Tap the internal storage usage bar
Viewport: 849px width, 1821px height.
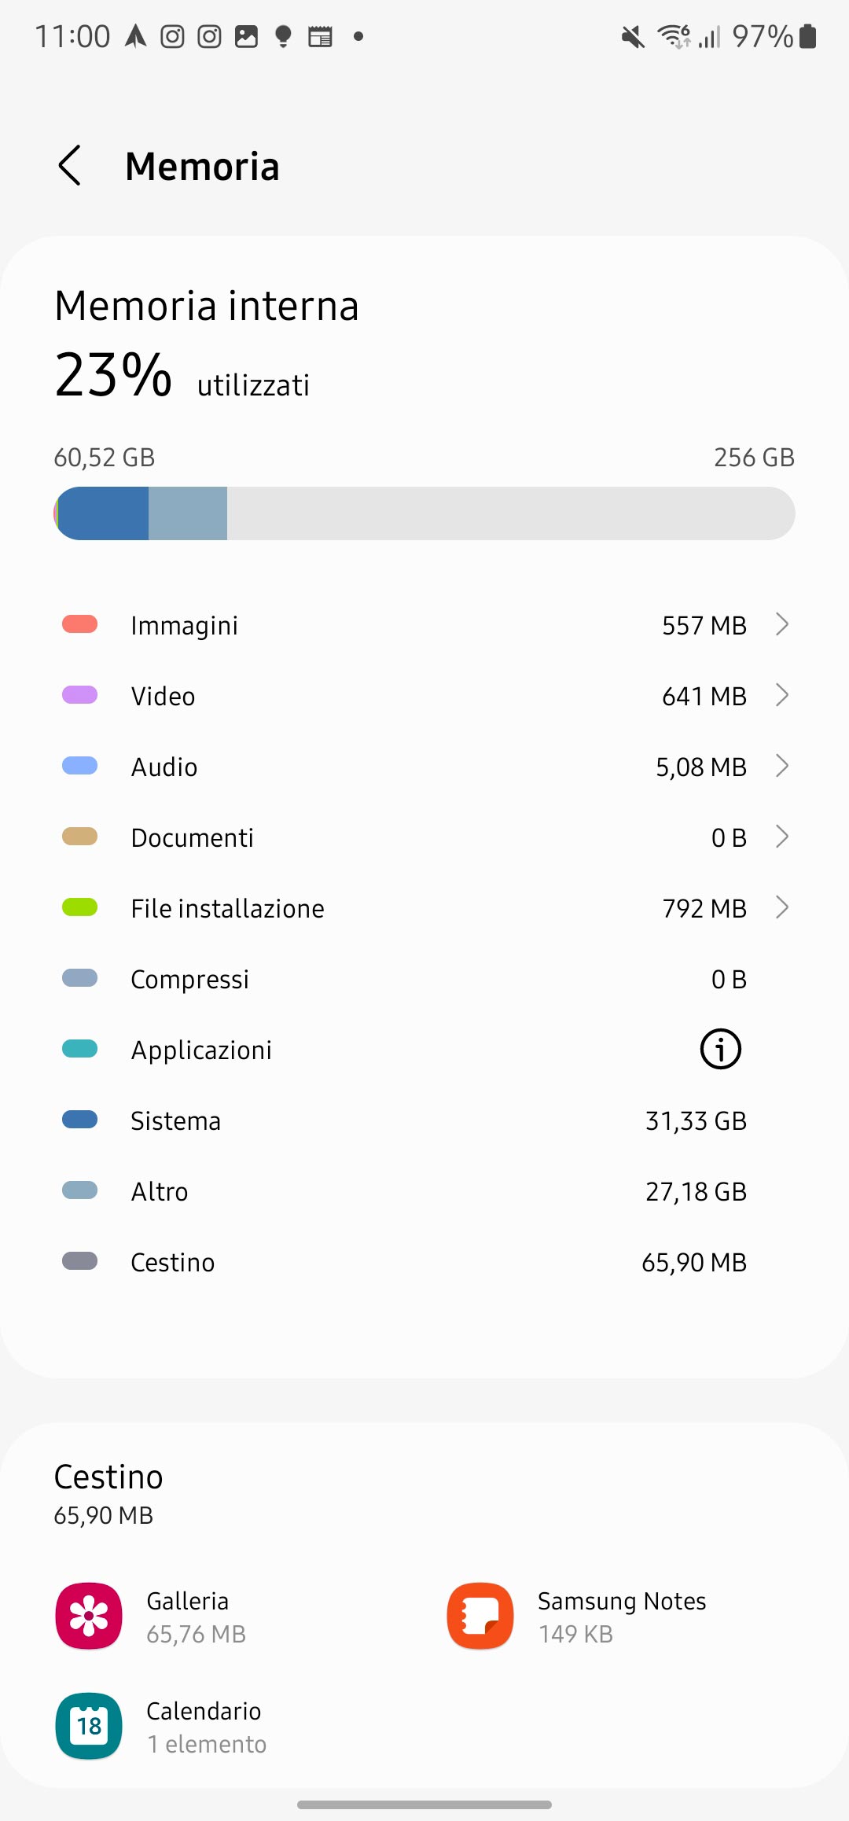(x=424, y=513)
